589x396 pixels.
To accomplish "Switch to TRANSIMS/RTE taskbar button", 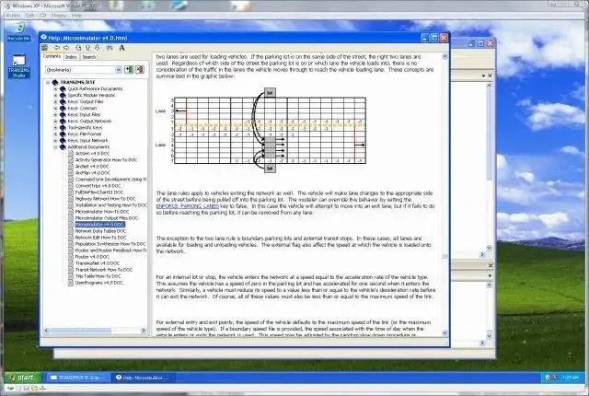I will click(76, 378).
